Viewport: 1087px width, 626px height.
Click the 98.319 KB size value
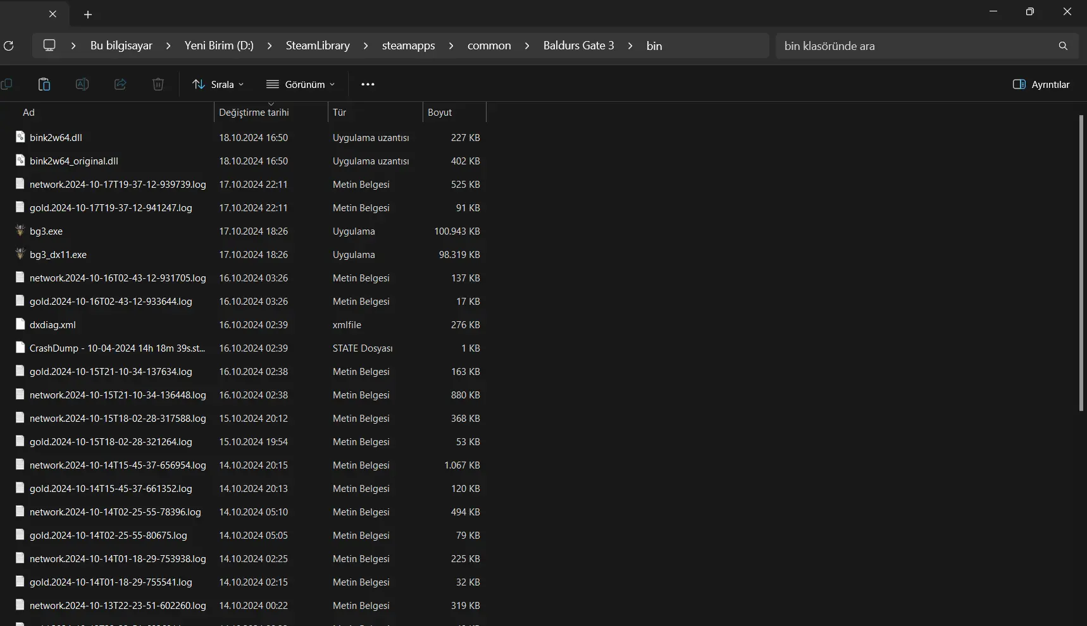tap(459, 254)
